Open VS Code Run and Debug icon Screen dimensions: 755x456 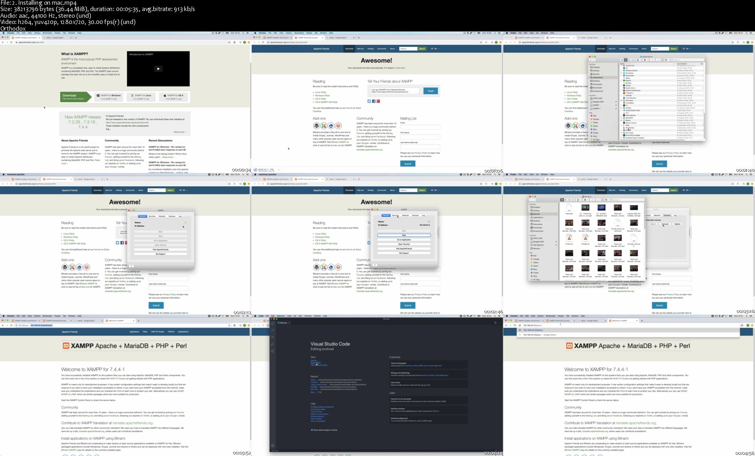tap(273, 344)
